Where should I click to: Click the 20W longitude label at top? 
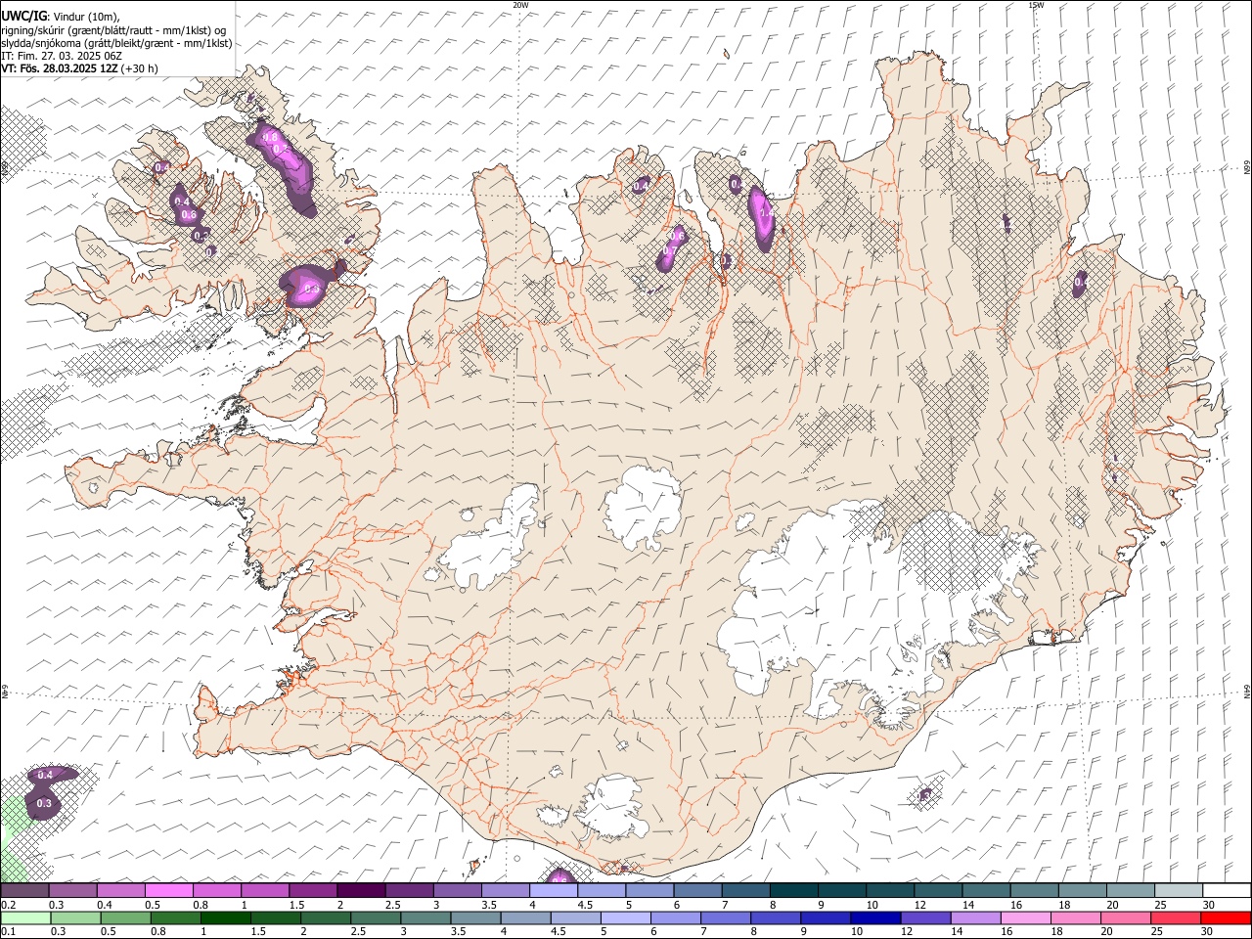pyautogui.click(x=520, y=5)
